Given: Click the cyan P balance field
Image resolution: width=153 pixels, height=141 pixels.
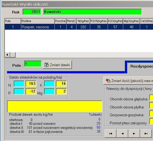Looking at the screenshot, I should [19, 91].
